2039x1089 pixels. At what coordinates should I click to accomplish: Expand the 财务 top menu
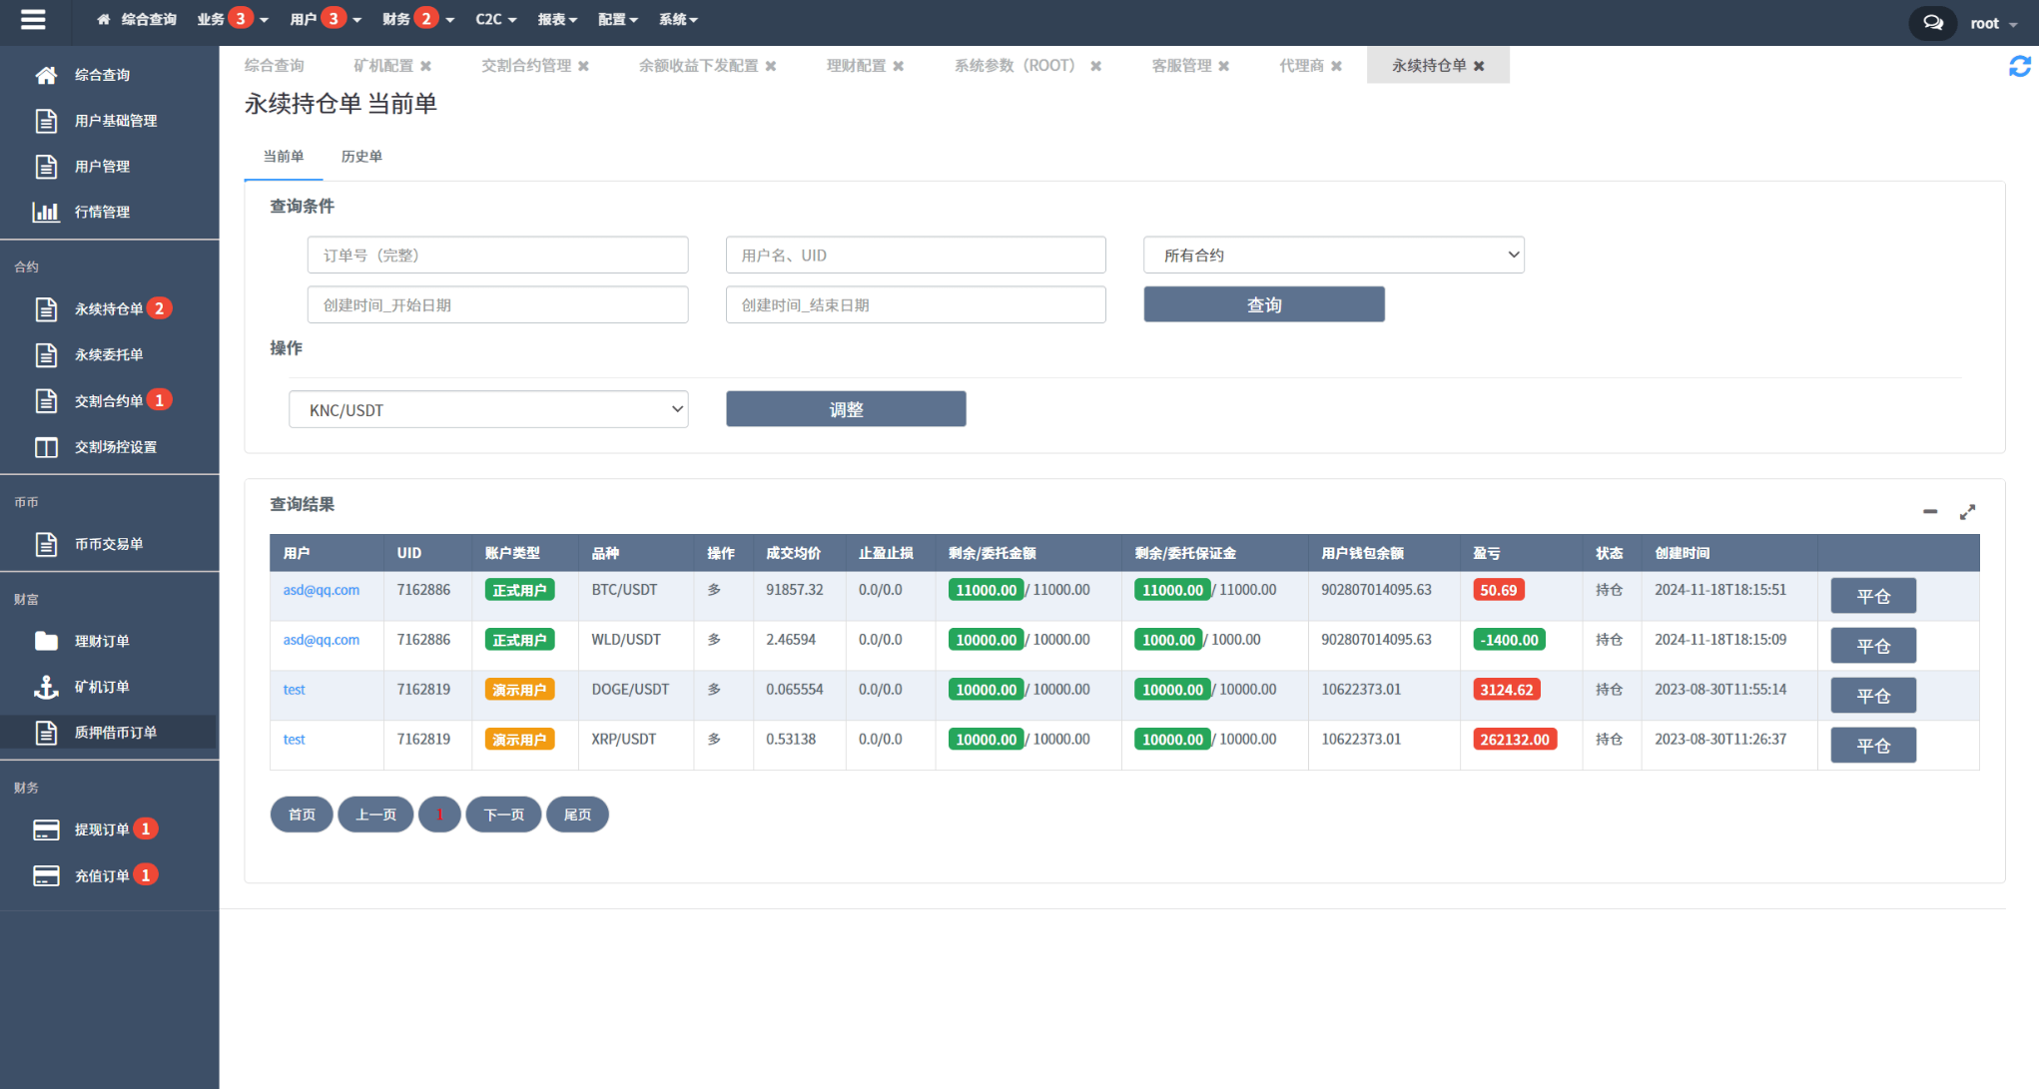[x=418, y=19]
